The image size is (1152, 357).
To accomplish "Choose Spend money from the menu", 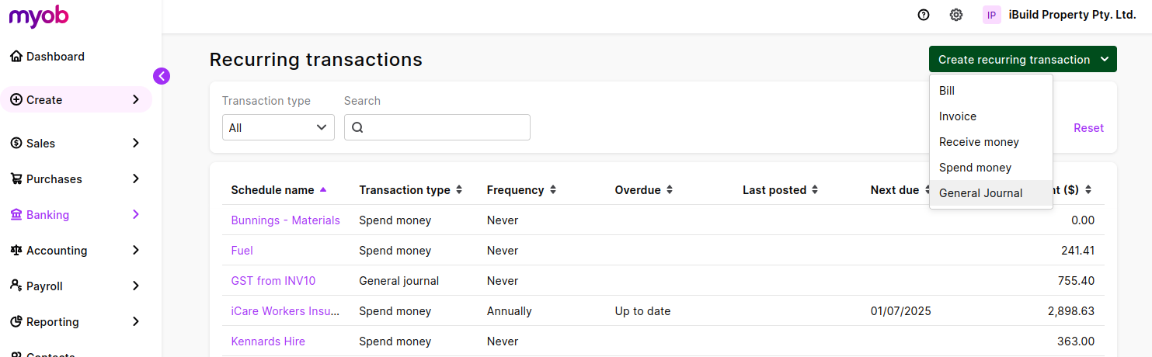I will [990, 168].
